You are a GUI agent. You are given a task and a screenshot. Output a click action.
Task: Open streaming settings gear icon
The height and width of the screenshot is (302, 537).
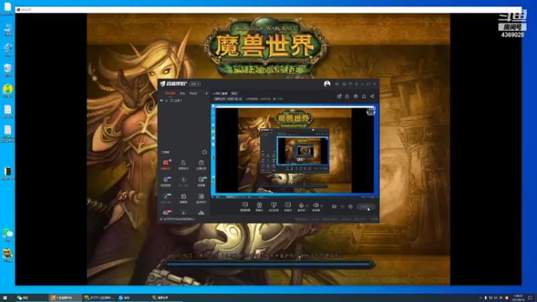pyautogui.click(x=350, y=207)
